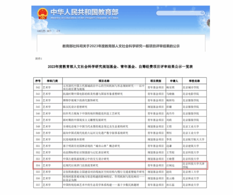Click the project name in row 542
Image resolution: width=233 pixels, height=195 pixels.
coord(104,87)
